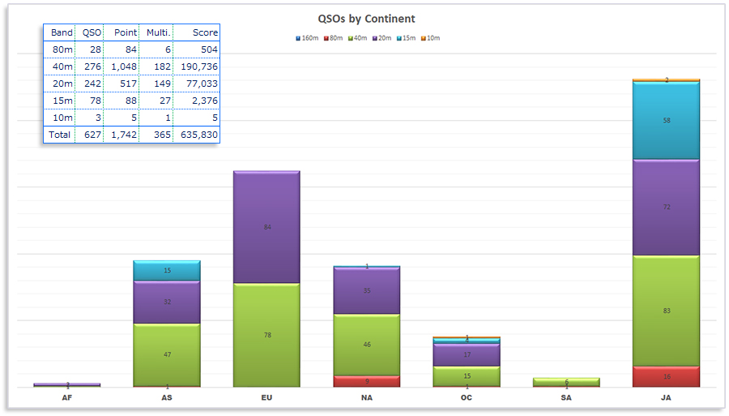Select the purple 20m segment of EU bar
The image size is (729, 416).
point(266,227)
